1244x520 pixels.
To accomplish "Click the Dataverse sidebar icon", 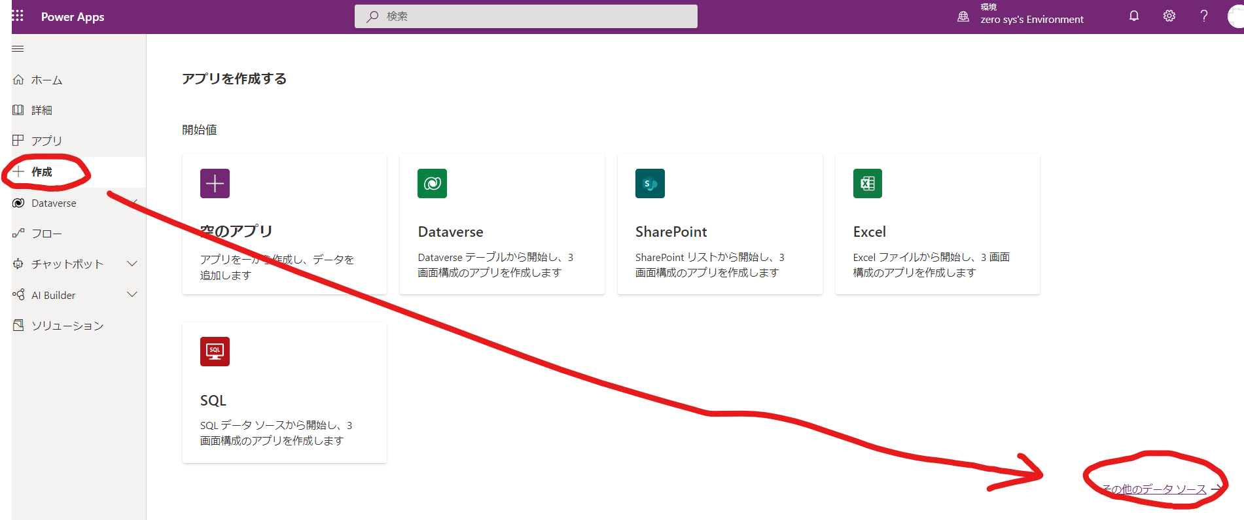I will click(x=18, y=203).
